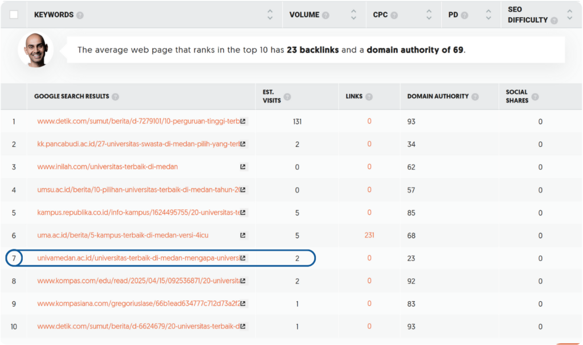Select domain authority value 92
Image resolution: width=583 pixels, height=345 pixels.
(x=411, y=281)
